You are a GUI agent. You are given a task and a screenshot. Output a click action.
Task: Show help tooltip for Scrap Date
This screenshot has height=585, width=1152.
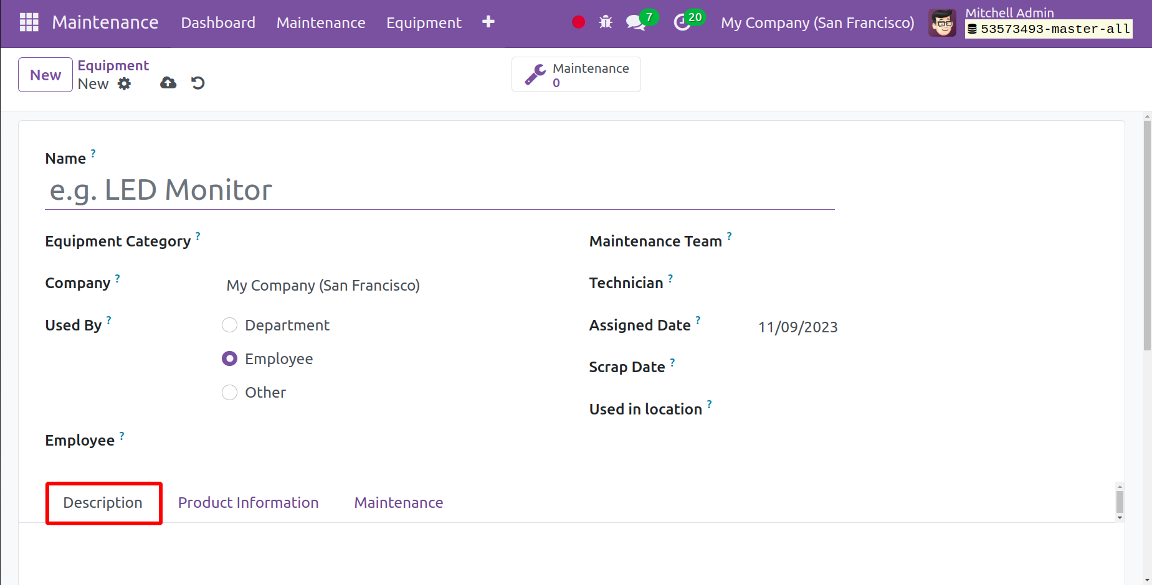click(x=673, y=362)
